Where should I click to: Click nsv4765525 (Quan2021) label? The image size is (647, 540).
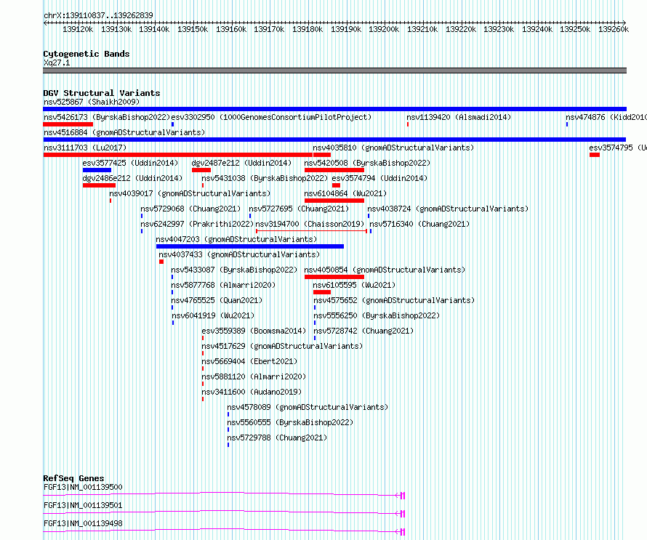(217, 300)
